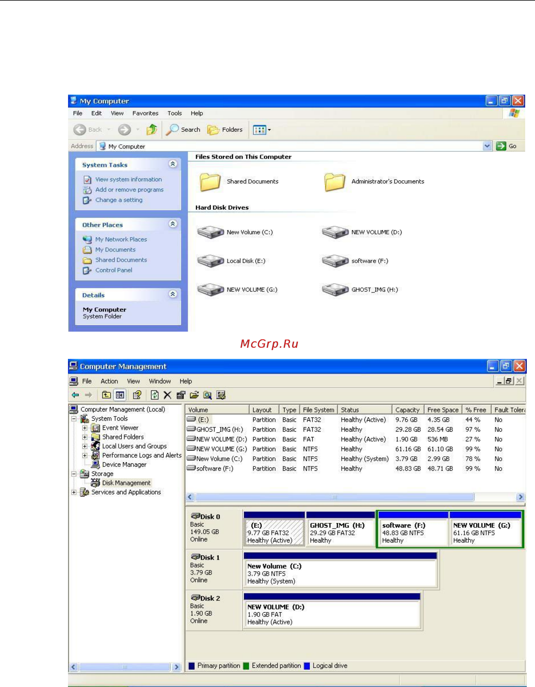Viewport: 535px width, 687px height.
Task: Toggle the Folders pane button
Action: point(225,129)
